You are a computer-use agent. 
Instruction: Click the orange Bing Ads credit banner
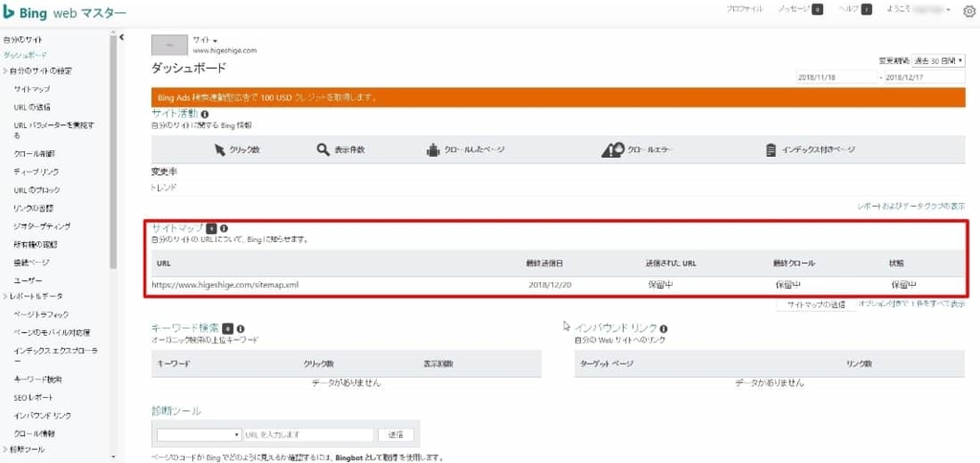pos(558,98)
